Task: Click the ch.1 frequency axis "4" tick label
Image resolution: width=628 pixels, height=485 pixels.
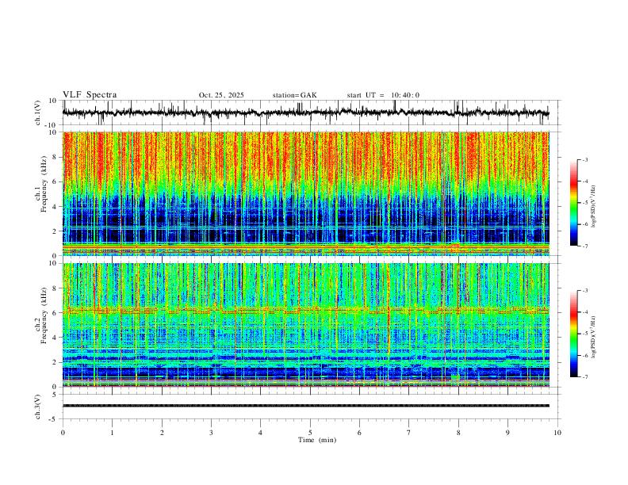Action: (55, 207)
